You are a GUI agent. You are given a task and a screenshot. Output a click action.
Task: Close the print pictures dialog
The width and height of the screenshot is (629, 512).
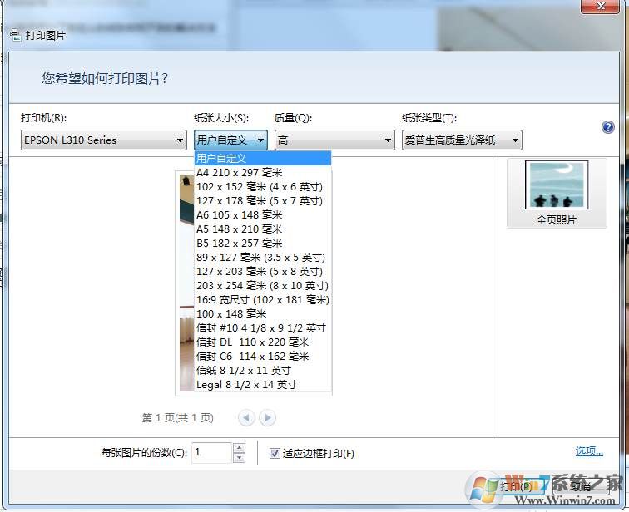[600, 6]
